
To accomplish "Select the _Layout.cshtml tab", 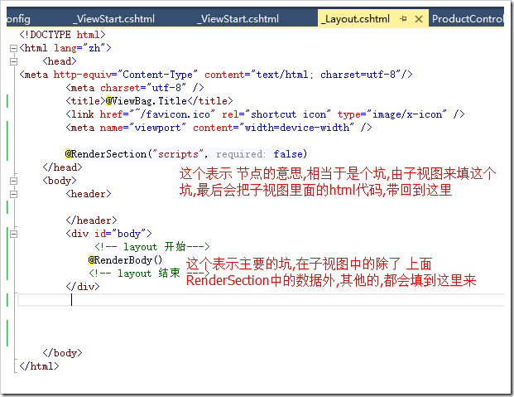I will pyautogui.click(x=355, y=19).
